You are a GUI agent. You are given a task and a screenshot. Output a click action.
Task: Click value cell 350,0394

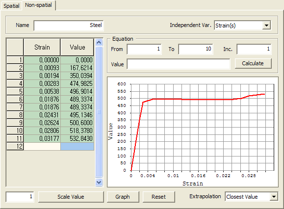click(77, 76)
